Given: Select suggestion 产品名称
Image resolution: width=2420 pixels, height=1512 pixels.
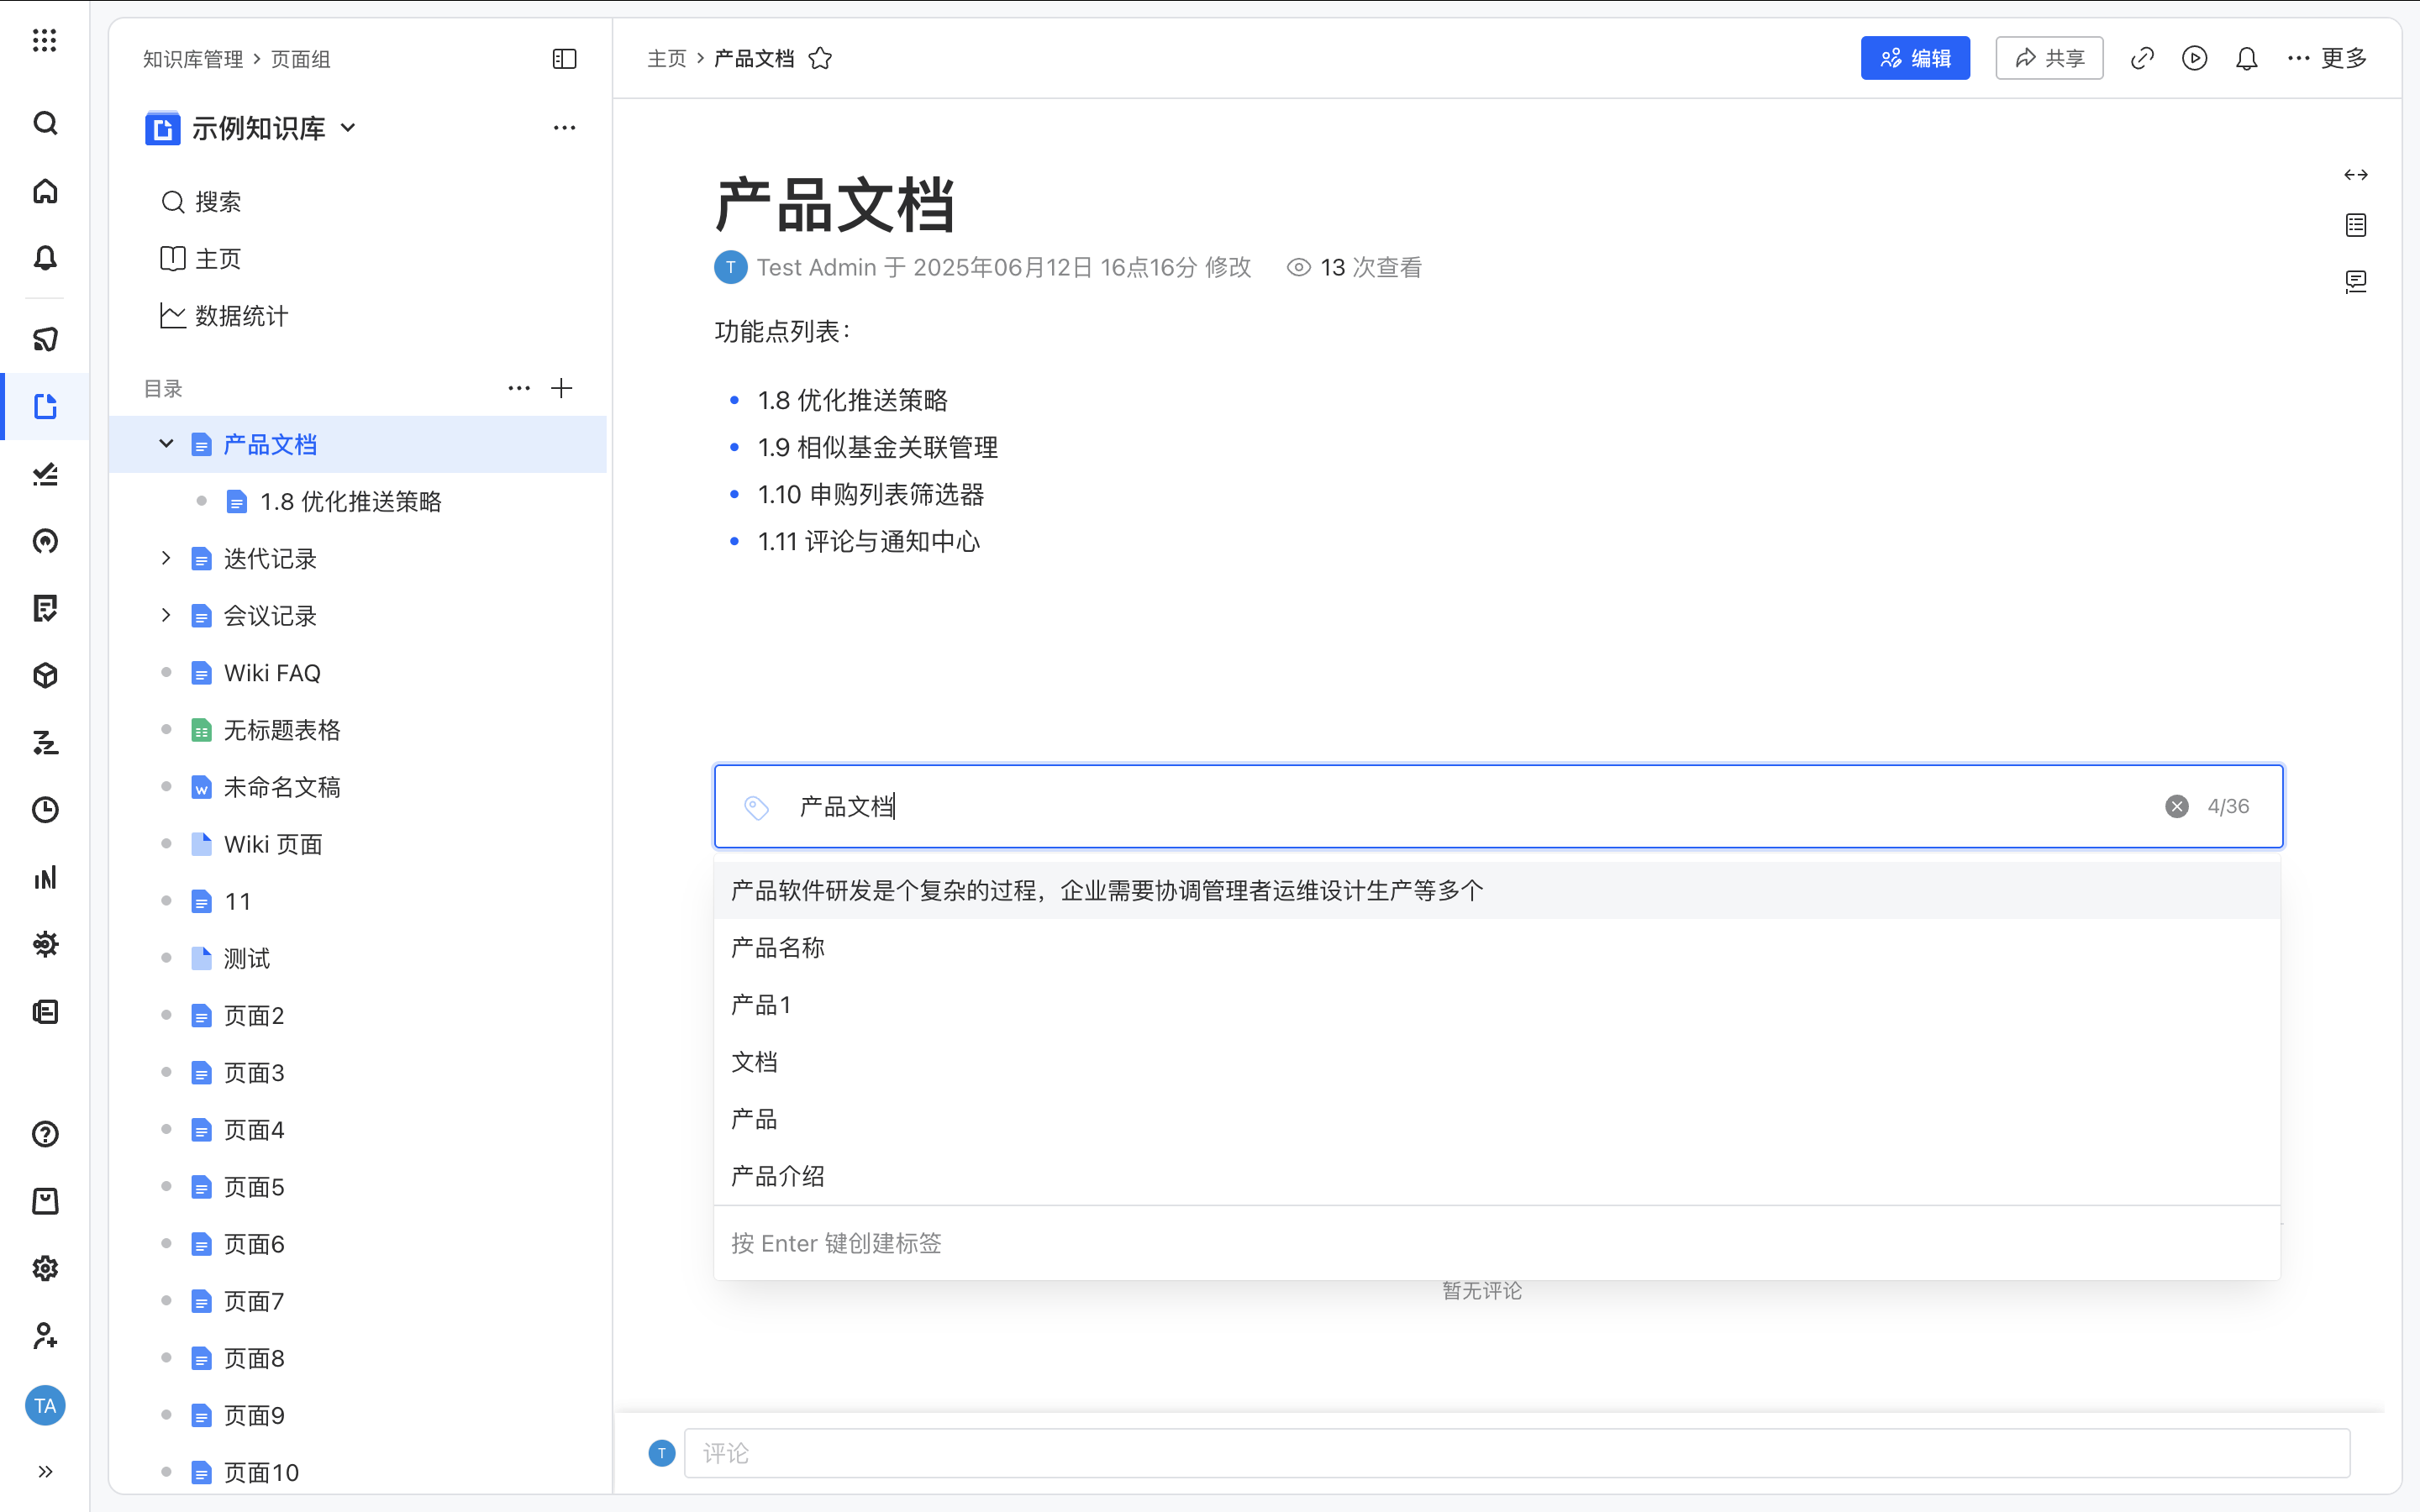Looking at the screenshot, I should point(1497,947).
